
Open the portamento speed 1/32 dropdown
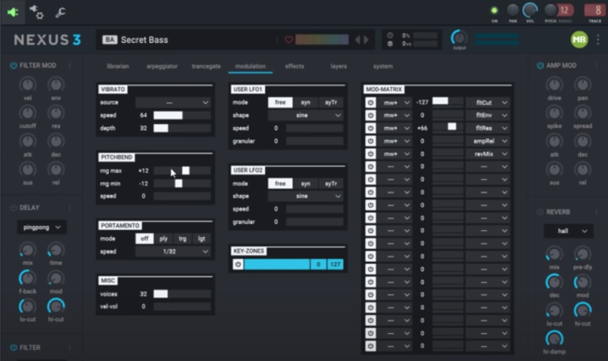172,252
